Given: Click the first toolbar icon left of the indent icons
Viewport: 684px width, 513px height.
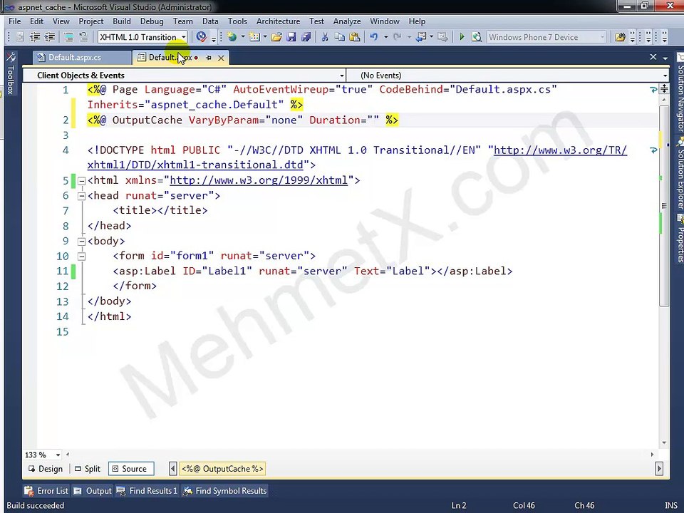Looking at the screenshot, I should tap(20, 37).
